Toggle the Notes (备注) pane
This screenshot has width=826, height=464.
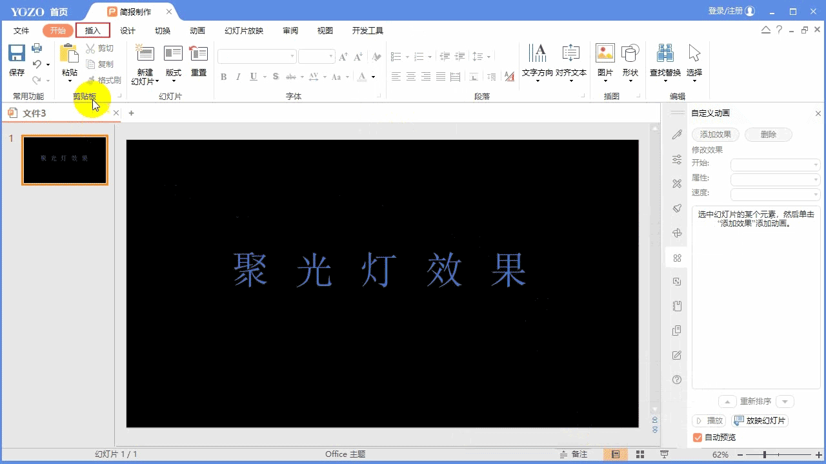(x=573, y=454)
